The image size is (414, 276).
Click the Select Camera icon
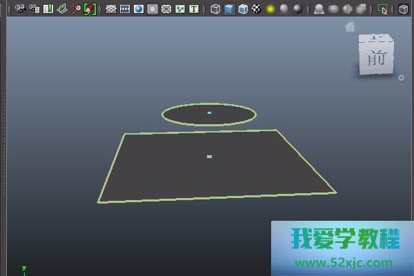[20, 9]
